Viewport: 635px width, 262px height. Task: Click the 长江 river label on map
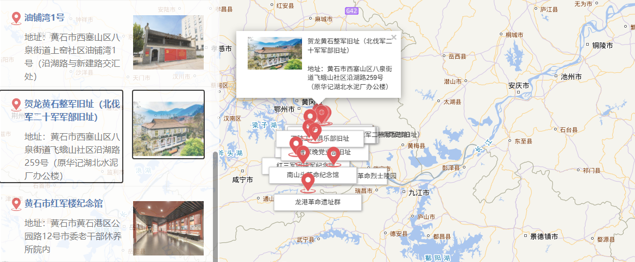coord(483,147)
